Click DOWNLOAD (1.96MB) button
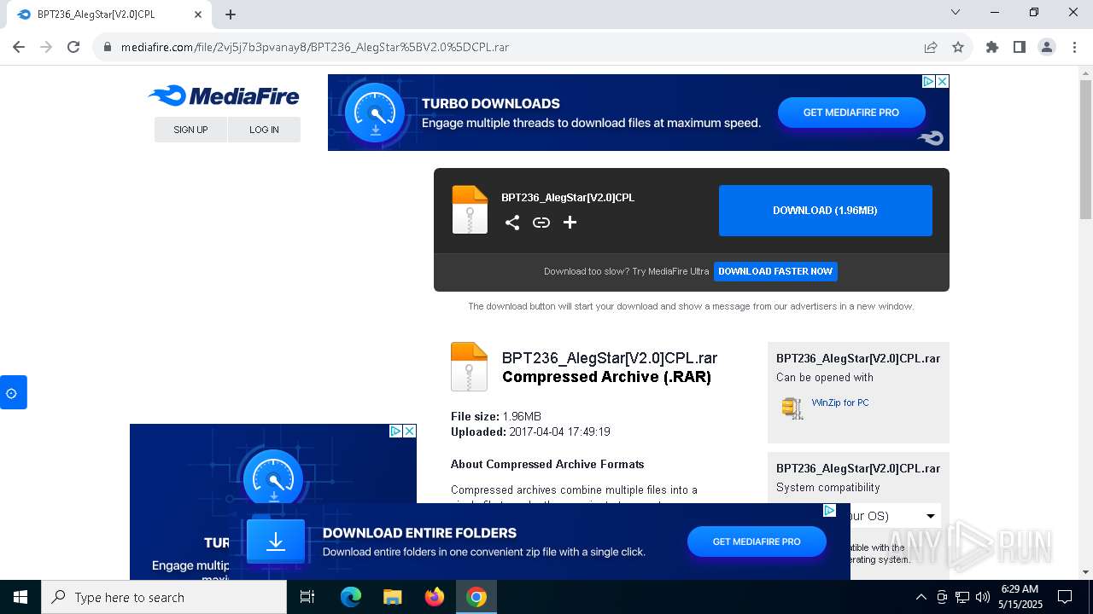 tap(825, 211)
